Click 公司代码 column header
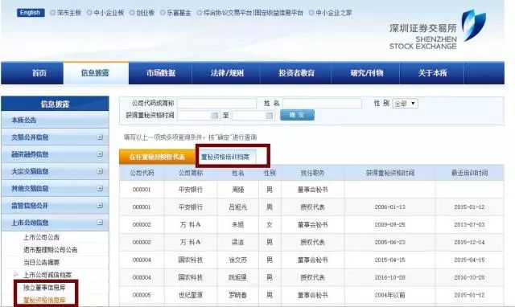The height and width of the screenshot is (307, 515). point(142,173)
